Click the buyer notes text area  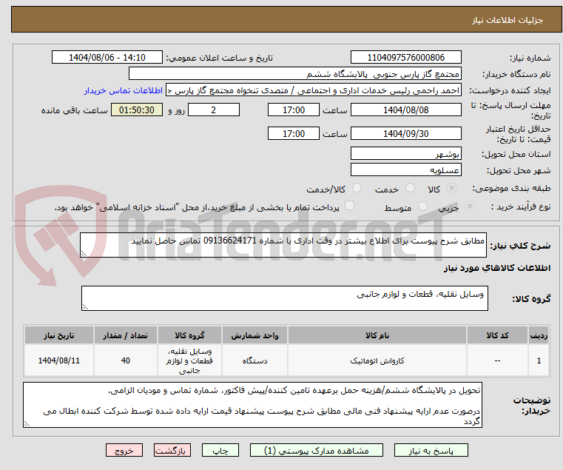click(x=252, y=405)
